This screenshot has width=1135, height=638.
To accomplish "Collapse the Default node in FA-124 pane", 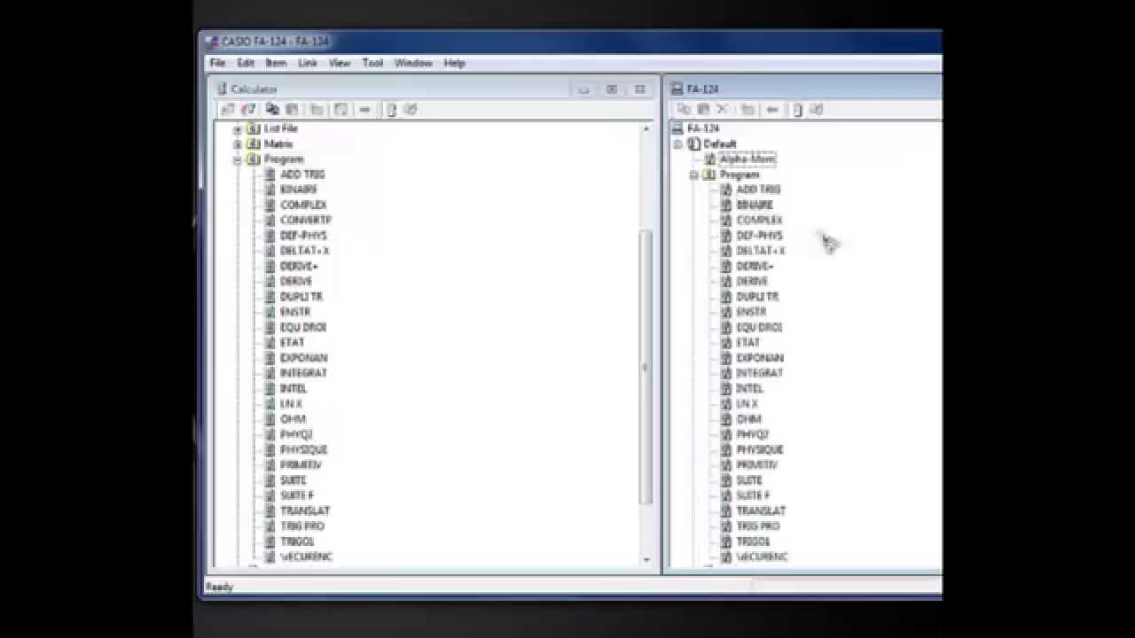I will pos(678,144).
